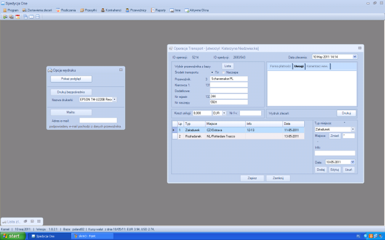The image size is (385, 240).
Task: Click the second truck list toolbar icon
Action: pos(12,17)
